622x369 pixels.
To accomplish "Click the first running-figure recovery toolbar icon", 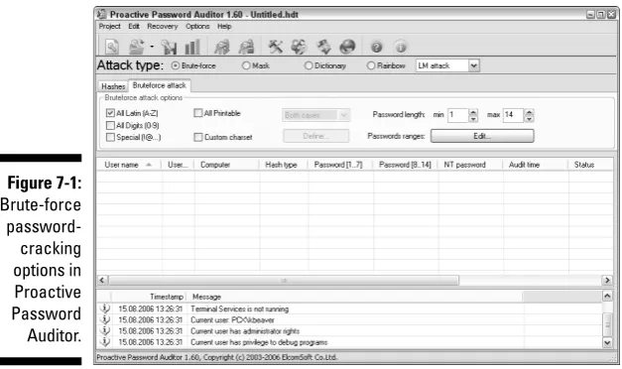I will pyautogui.click(x=222, y=47).
